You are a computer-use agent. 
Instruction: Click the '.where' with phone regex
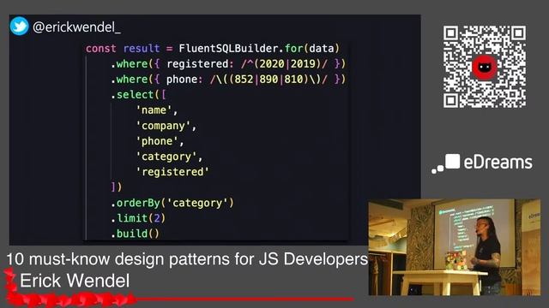click(228, 80)
